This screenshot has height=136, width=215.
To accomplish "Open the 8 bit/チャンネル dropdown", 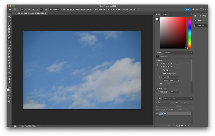I will 171,80.
